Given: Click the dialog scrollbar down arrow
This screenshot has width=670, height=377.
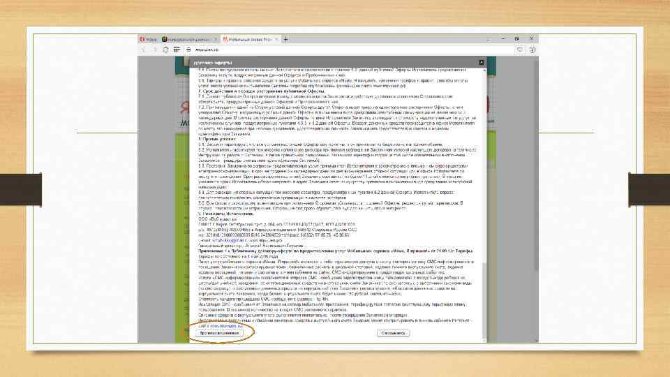Looking at the screenshot, I should [x=484, y=340].
